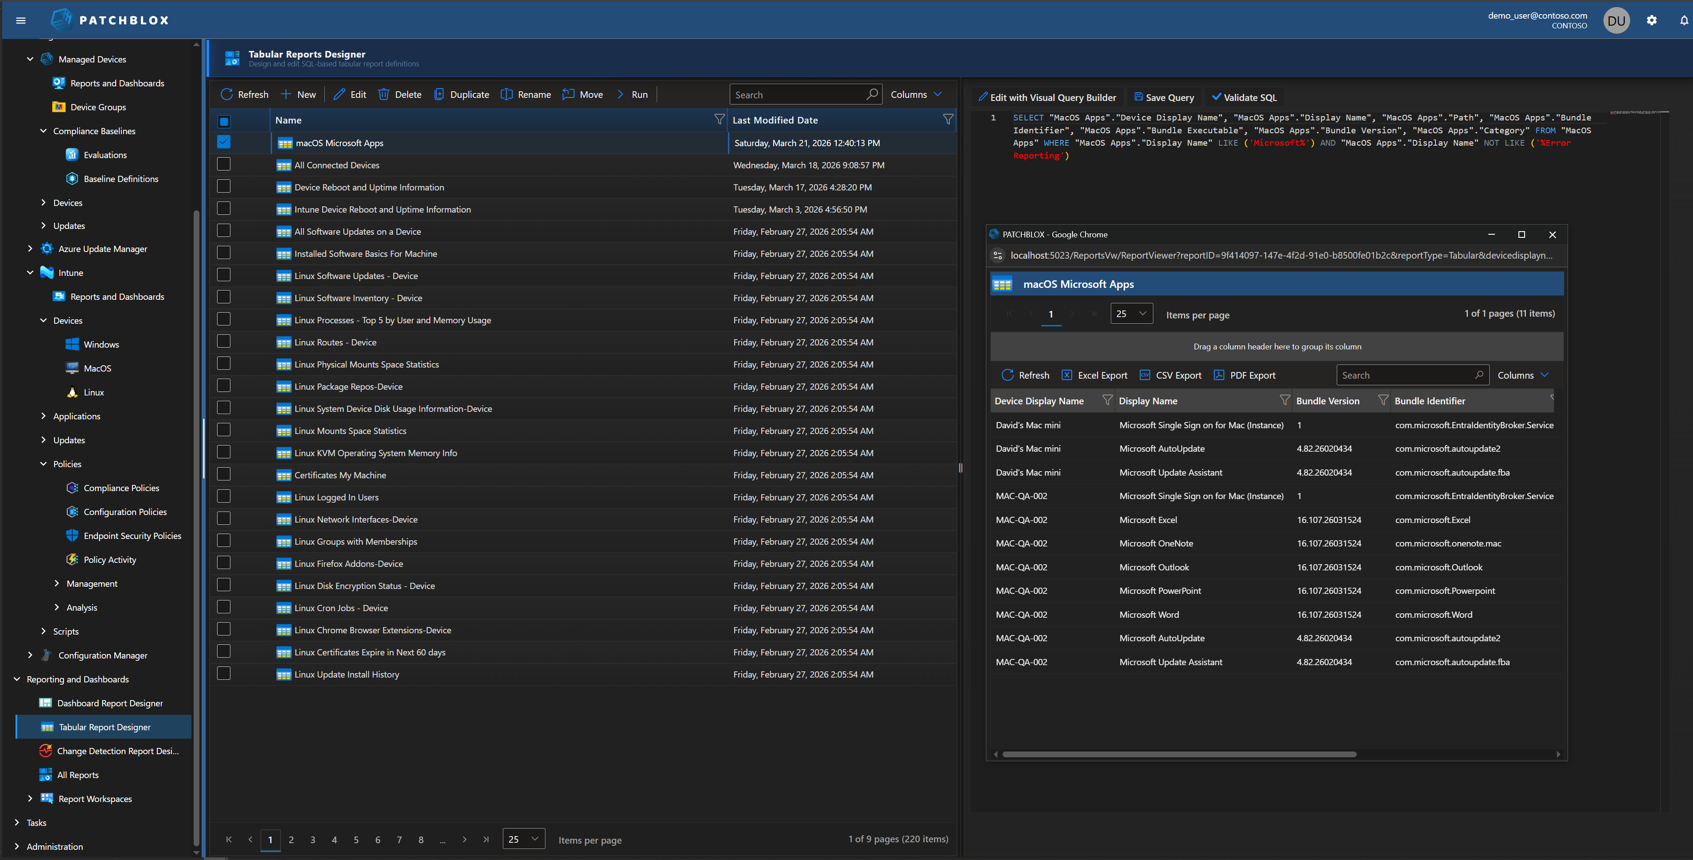
Task: Open Change Detection Report Designer
Action: [118, 750]
